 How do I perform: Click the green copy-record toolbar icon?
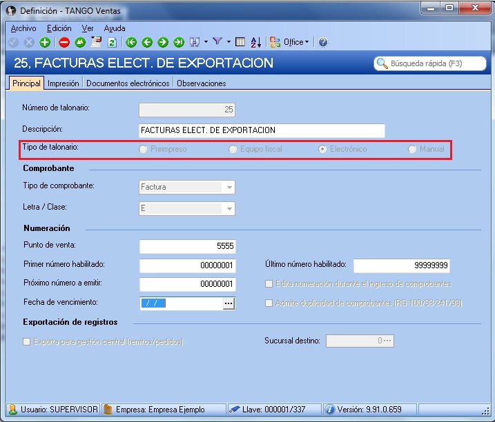pyautogui.click(x=80, y=42)
